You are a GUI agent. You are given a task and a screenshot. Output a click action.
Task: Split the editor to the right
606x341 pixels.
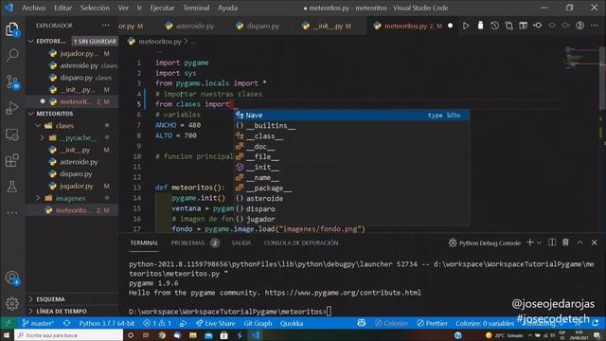point(523,26)
